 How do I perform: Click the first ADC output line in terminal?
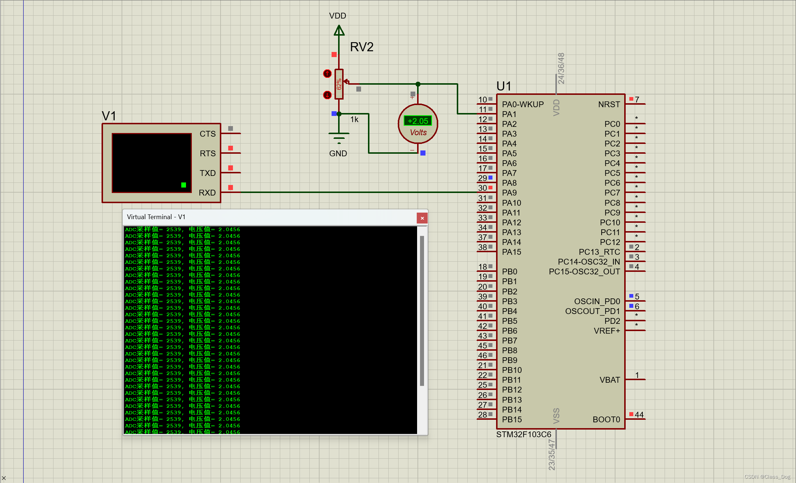point(182,229)
